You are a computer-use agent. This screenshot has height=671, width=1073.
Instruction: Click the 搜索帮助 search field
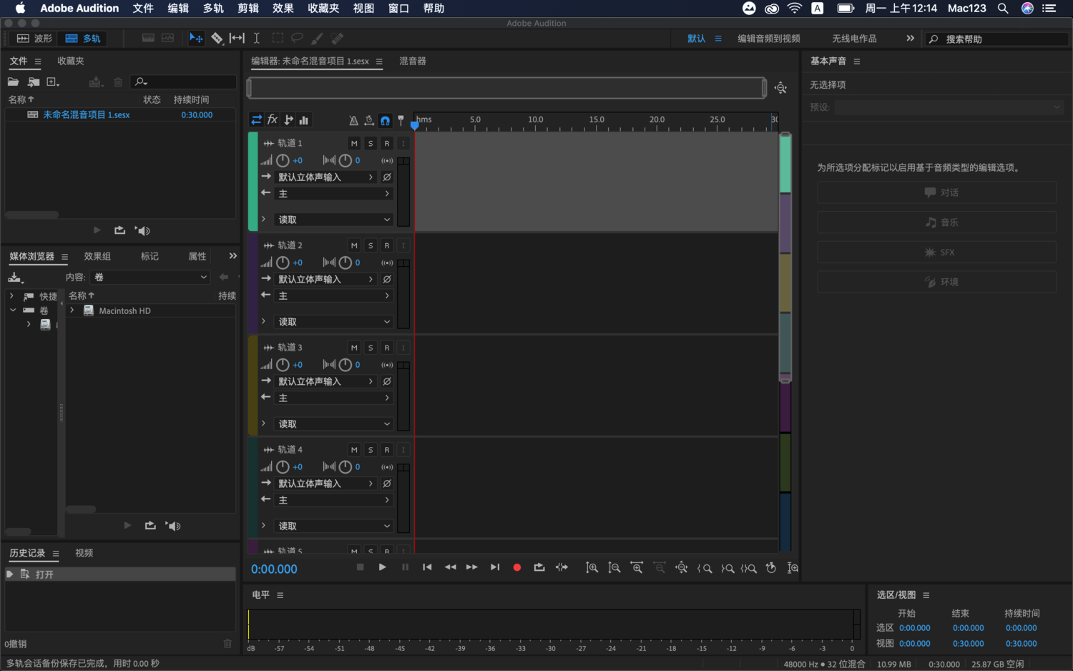pyautogui.click(x=997, y=39)
